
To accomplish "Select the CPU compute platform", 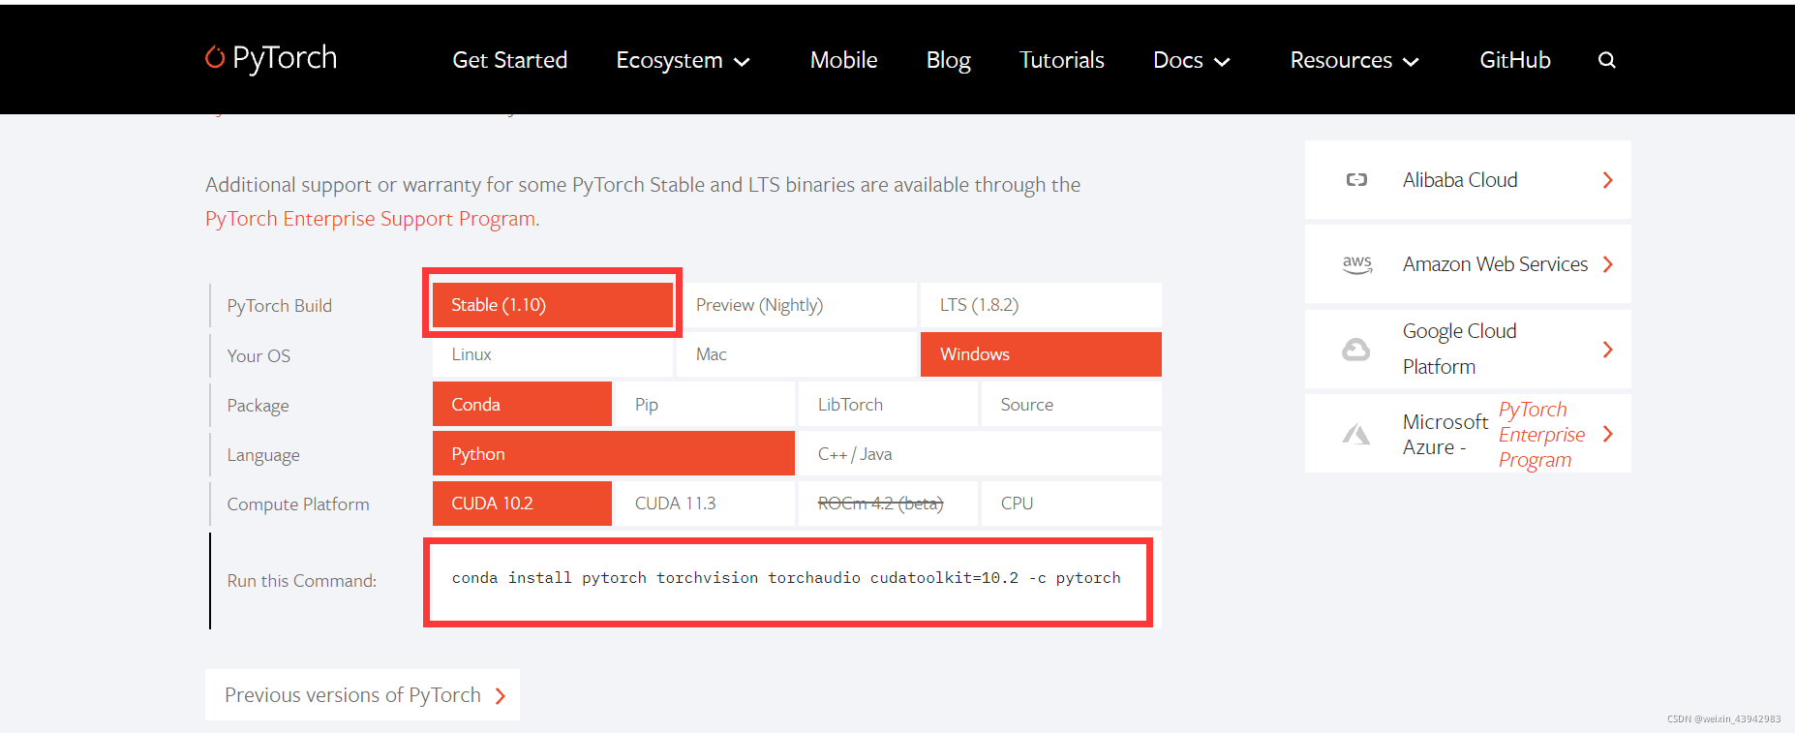I will (x=1072, y=504).
